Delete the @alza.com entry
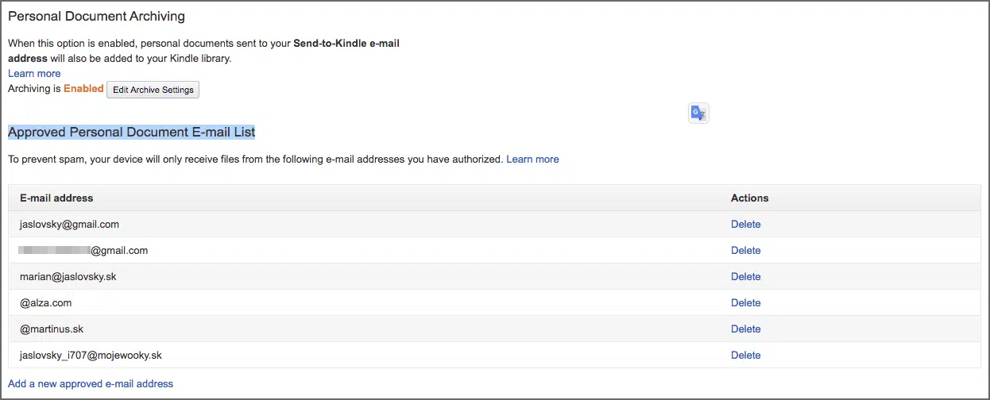The width and height of the screenshot is (990, 400). [745, 303]
